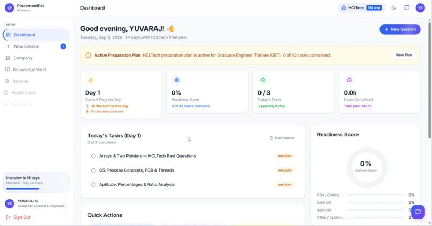Click the alert icon in Active Preparation Plan banner
This screenshot has height=226, width=432.
[88, 55]
